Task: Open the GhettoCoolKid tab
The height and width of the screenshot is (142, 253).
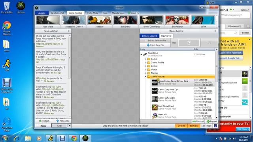Action: 57,13
